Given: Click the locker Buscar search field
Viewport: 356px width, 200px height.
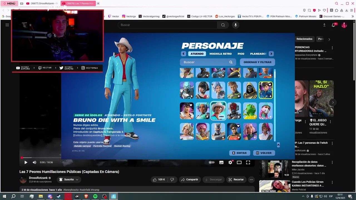Looking at the screenshot, I should pyautogui.click(x=208, y=62).
